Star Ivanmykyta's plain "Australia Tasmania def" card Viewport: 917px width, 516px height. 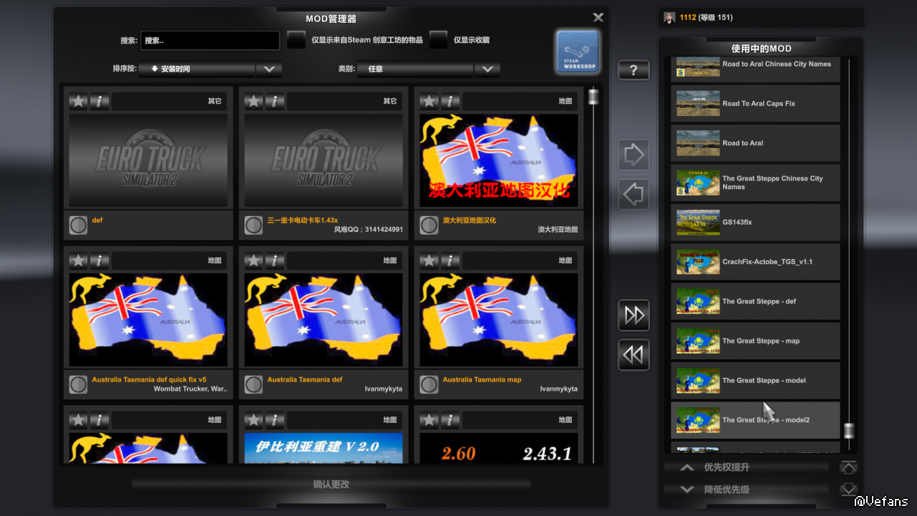point(254,261)
